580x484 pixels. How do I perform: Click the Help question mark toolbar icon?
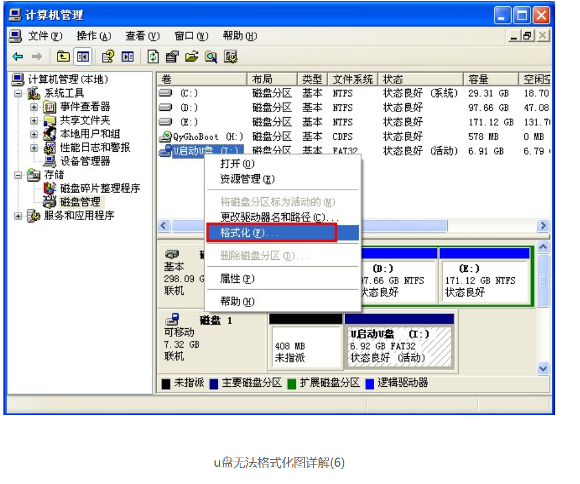pyautogui.click(x=107, y=56)
